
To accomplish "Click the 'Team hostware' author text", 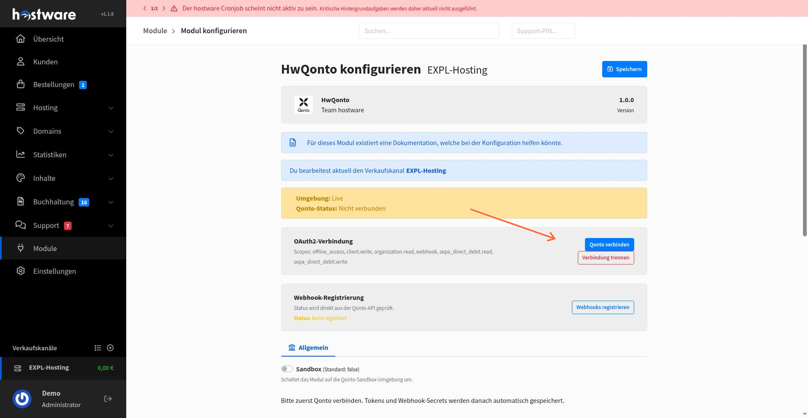I will [x=343, y=110].
